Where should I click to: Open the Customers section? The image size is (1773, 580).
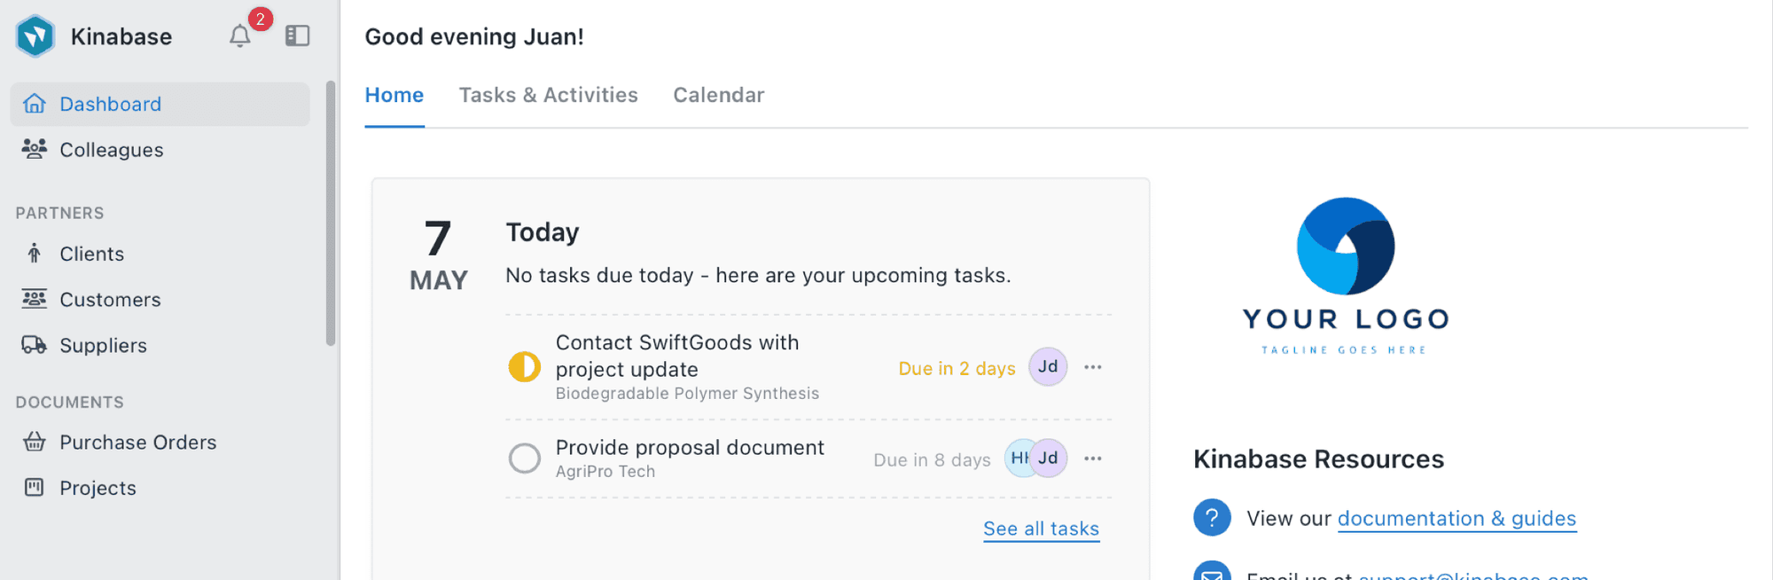click(x=110, y=300)
